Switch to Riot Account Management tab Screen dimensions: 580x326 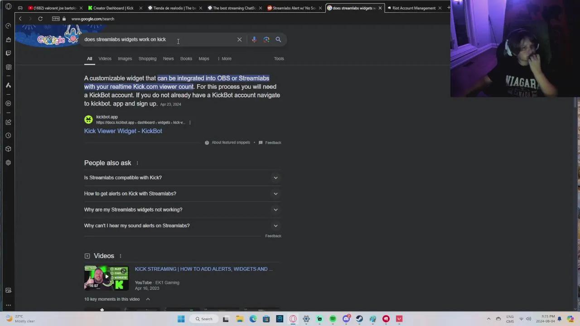coord(413,8)
